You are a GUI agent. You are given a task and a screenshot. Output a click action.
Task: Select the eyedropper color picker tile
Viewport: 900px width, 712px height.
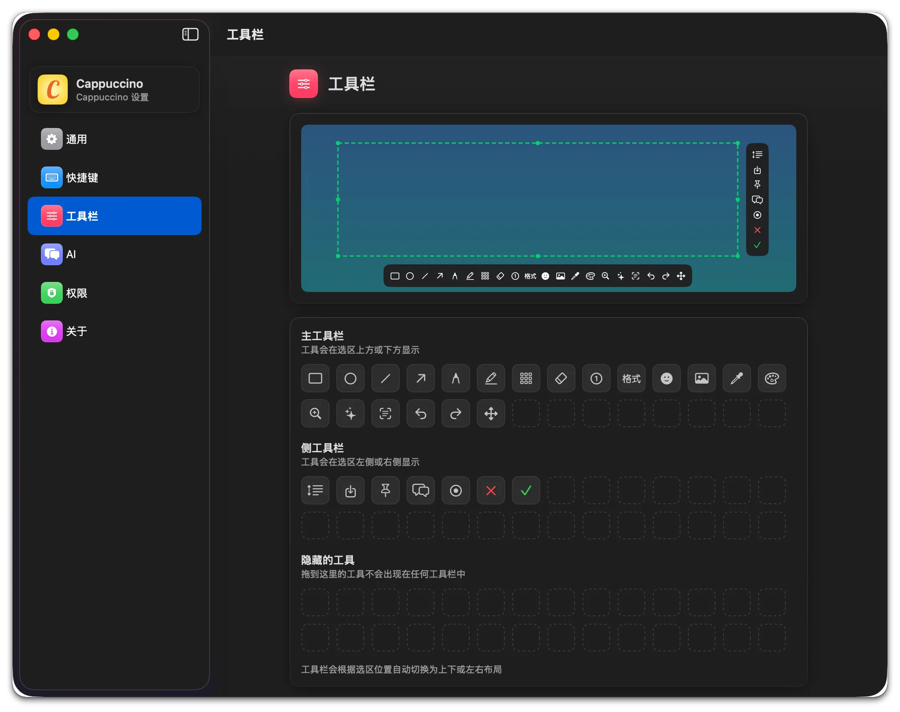coord(737,379)
